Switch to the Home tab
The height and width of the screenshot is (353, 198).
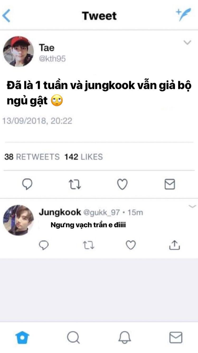pos(22,338)
